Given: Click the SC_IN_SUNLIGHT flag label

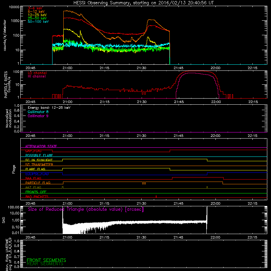Looking at the screenshot, I should [x=39, y=160].
